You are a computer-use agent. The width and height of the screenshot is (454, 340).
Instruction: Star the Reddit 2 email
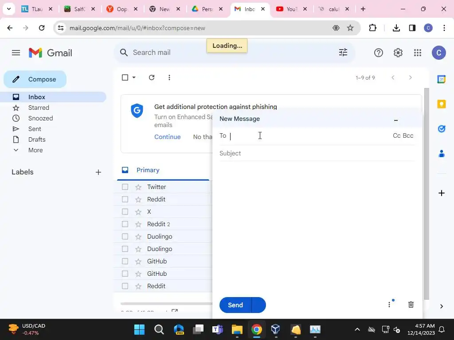(x=138, y=224)
